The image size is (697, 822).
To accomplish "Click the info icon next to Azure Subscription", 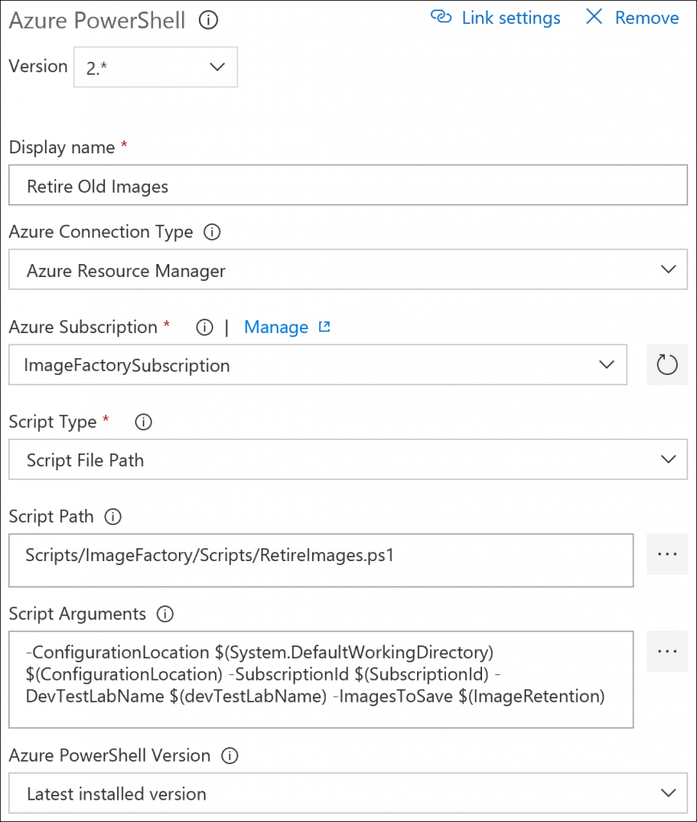I will coord(205,328).
